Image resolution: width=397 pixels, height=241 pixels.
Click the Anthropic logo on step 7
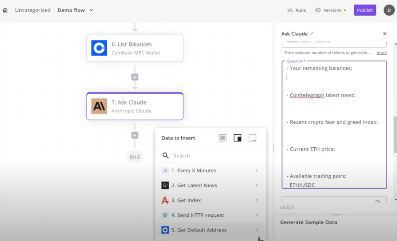pyautogui.click(x=99, y=106)
